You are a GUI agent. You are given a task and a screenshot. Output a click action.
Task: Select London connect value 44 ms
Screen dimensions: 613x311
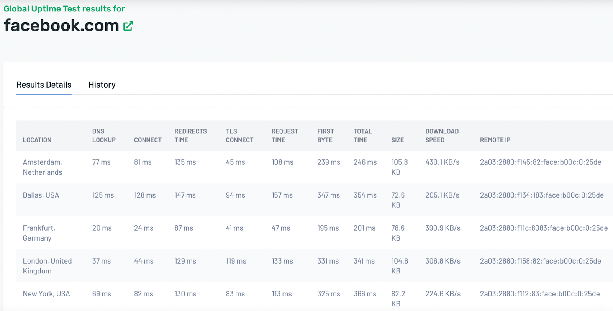pyautogui.click(x=144, y=261)
